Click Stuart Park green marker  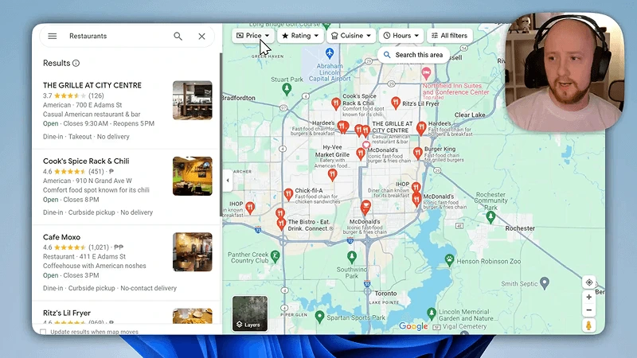pos(287,88)
